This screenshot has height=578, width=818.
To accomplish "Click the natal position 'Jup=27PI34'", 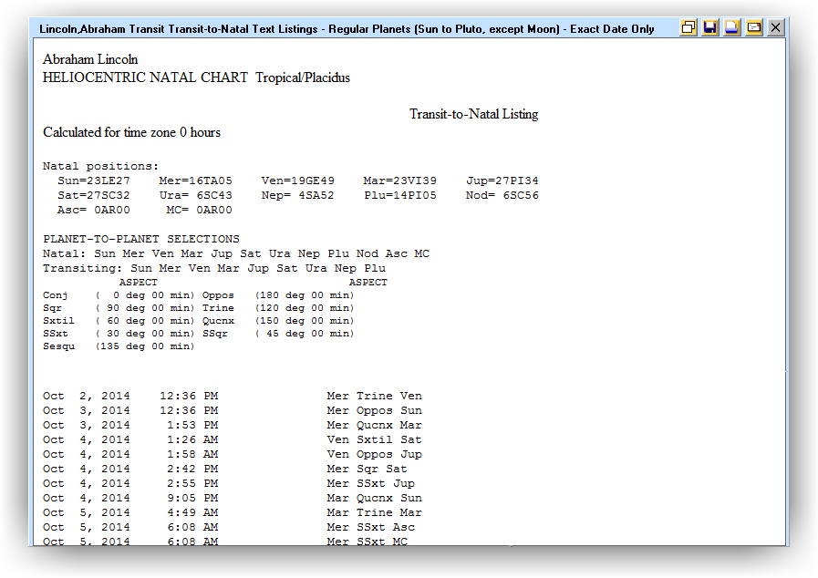I will 502,181.
